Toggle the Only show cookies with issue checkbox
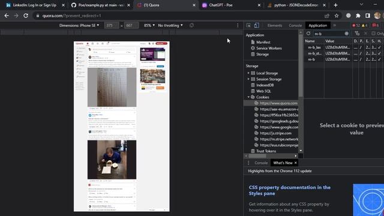Image resolution: width=384 pixels, height=216 pixels. click(373, 34)
